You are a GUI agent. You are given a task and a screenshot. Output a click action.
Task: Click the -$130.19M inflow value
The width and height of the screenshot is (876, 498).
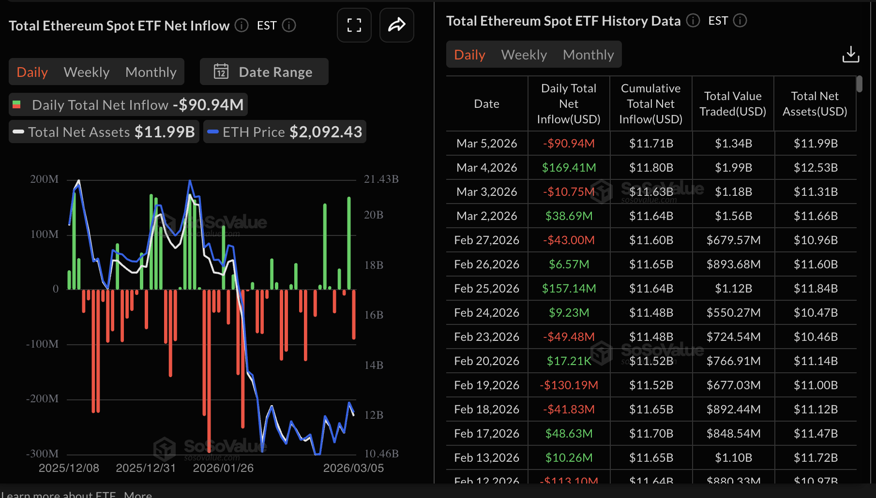tap(569, 385)
